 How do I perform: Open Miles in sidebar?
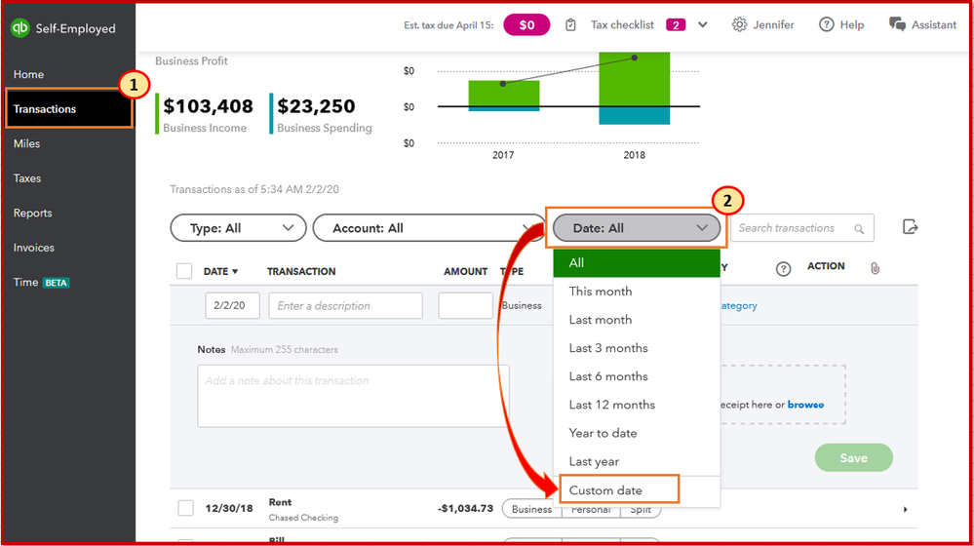pyautogui.click(x=26, y=143)
